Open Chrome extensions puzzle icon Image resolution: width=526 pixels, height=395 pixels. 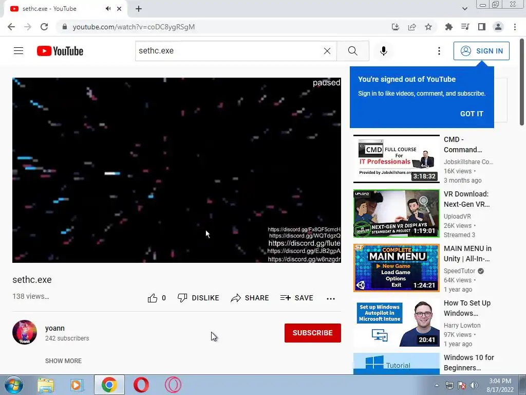click(448, 27)
